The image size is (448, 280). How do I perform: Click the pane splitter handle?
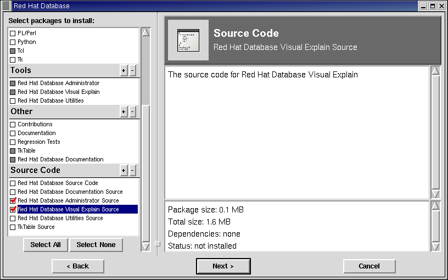(x=158, y=244)
